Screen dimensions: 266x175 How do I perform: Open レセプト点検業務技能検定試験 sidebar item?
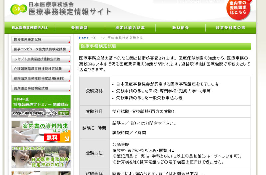click(41, 59)
